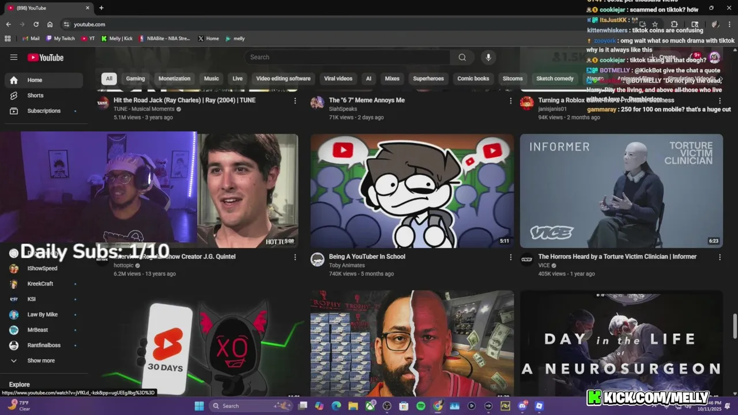Open the 'My Twitch' bookmark
The height and width of the screenshot is (415, 738).
[61, 39]
